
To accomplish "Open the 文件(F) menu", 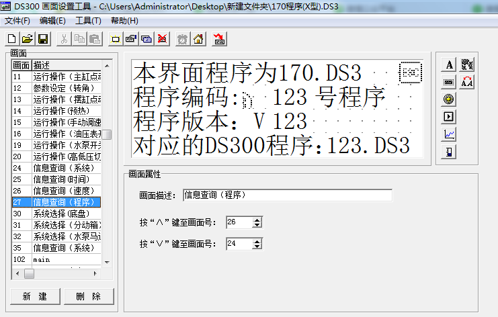I will [17, 21].
